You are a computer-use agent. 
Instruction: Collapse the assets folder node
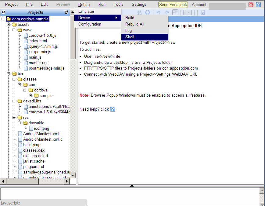click(x=9, y=24)
